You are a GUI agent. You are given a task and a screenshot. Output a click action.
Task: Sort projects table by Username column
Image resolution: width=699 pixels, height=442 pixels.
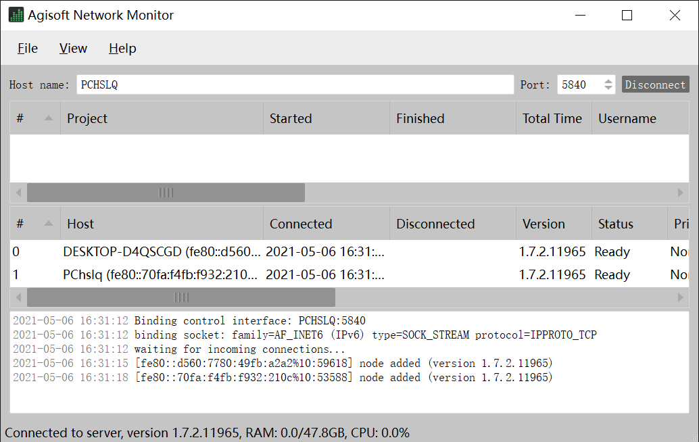[640, 118]
